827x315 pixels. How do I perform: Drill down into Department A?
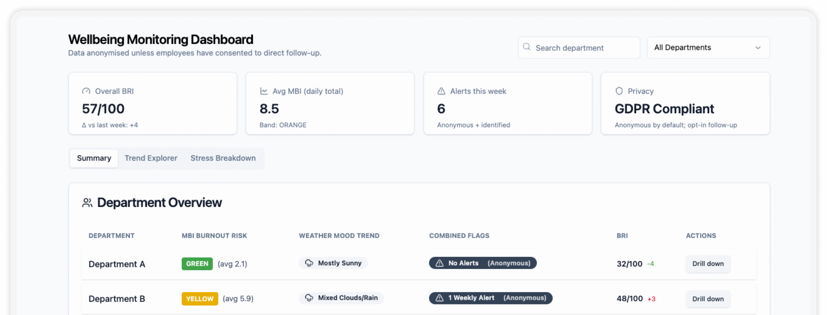707,264
